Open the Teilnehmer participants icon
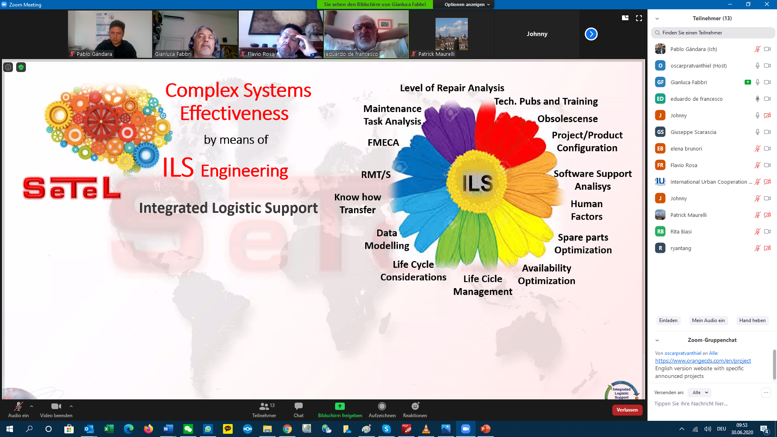The width and height of the screenshot is (777, 437). (264, 406)
